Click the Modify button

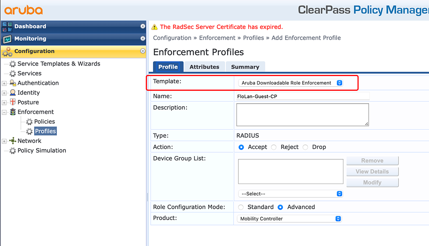[x=372, y=182]
